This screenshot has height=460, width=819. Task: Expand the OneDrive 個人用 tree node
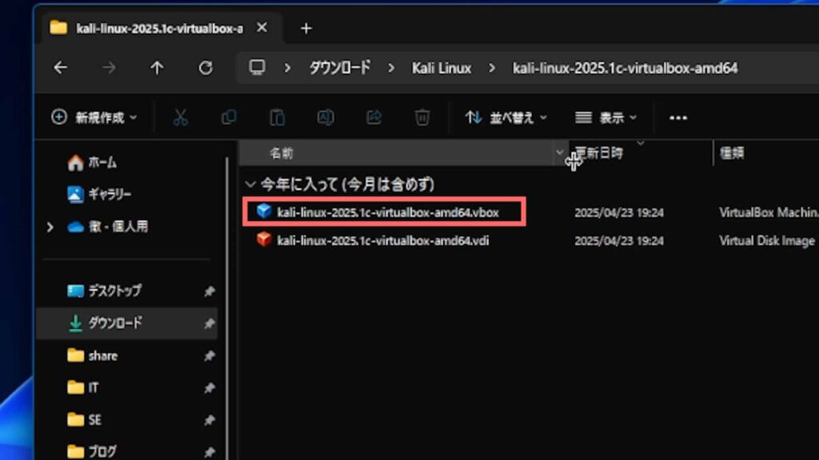[50, 227]
